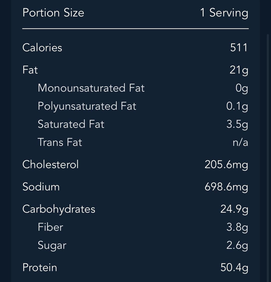Click the Saturated Fat label

71,124
